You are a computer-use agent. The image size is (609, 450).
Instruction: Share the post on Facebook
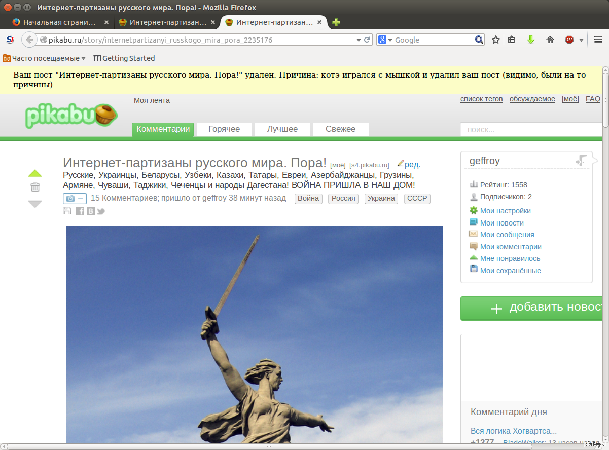tap(80, 211)
